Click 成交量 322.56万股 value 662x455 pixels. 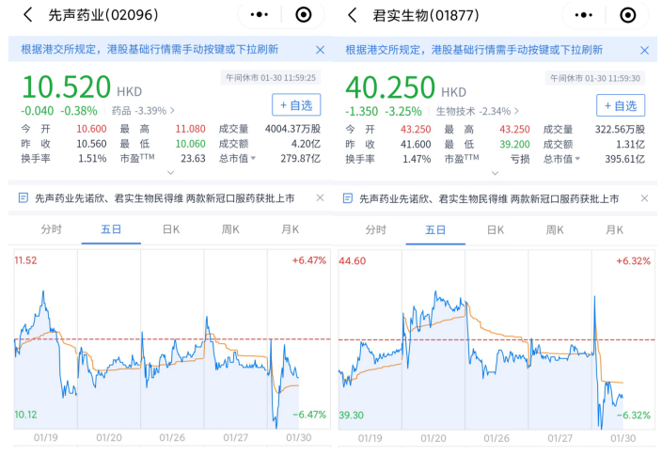(x=620, y=129)
